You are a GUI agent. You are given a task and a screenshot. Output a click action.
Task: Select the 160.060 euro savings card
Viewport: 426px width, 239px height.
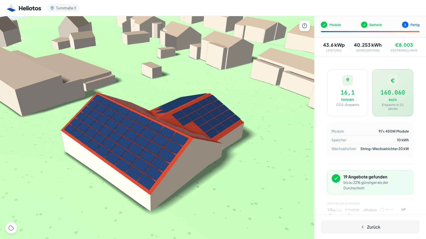pos(393,93)
